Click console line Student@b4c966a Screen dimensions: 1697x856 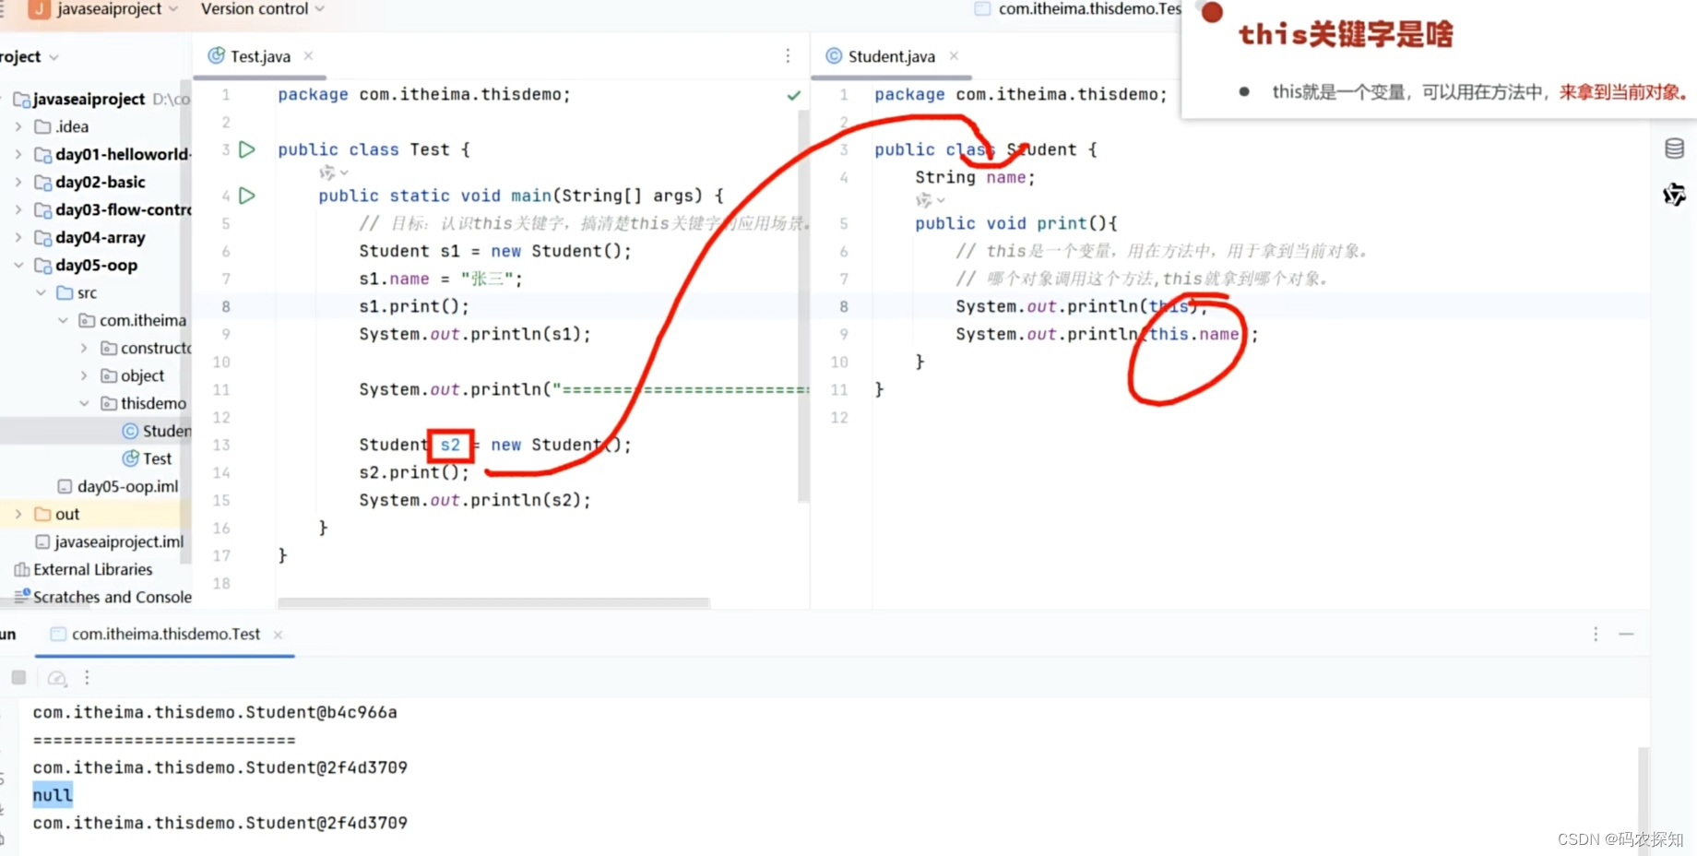click(x=215, y=712)
